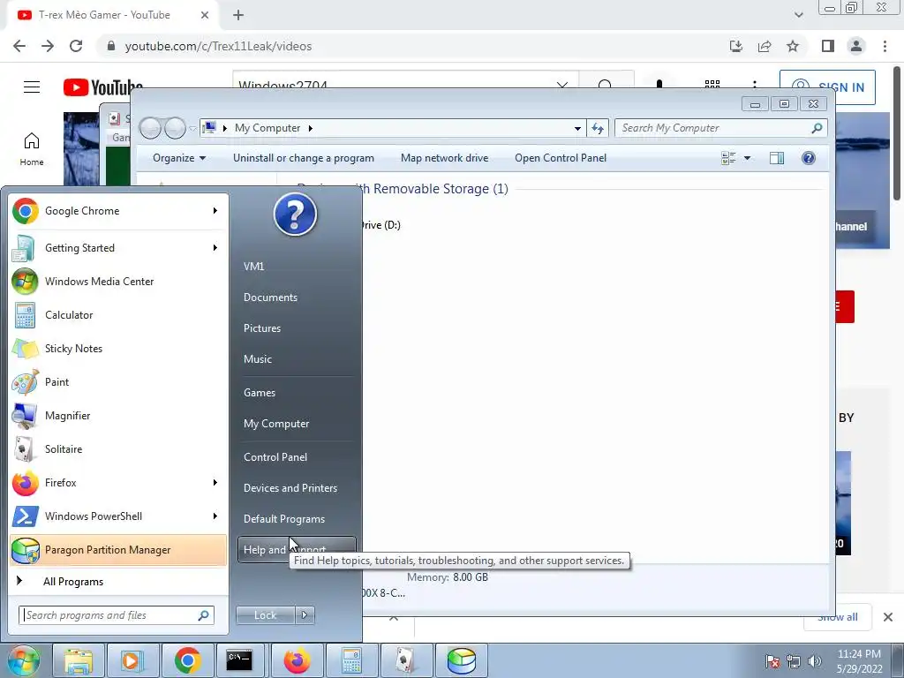The height and width of the screenshot is (678, 904).
Task: Switch to Chrome via taskbar icon
Action: [187, 660]
